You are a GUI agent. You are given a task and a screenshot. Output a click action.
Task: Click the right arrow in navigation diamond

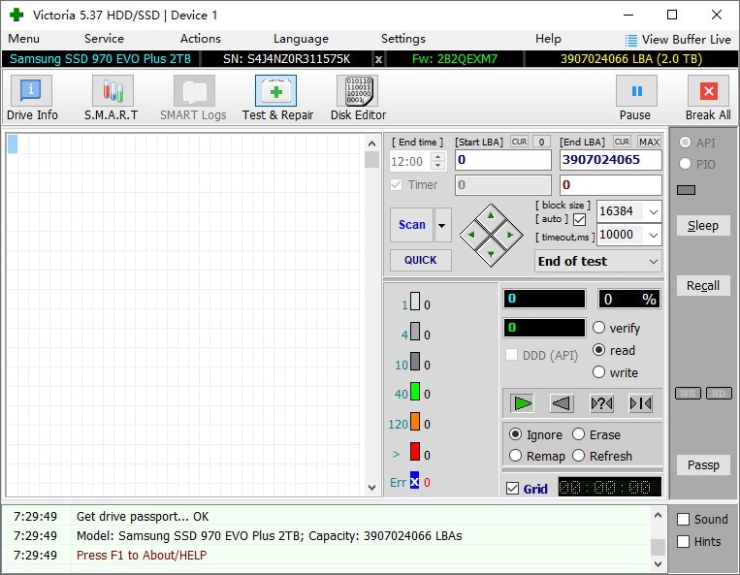click(510, 235)
